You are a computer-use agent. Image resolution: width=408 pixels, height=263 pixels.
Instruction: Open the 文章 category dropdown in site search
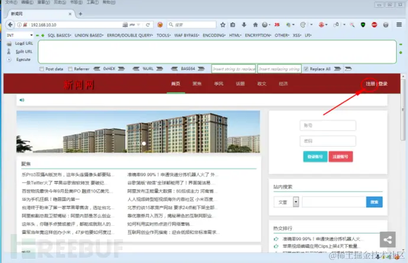click(x=286, y=202)
